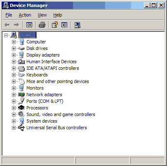The height and width of the screenshot is (166, 167).
Task: Click the mouse icon for pointing devices
Action: (x=21, y=81)
